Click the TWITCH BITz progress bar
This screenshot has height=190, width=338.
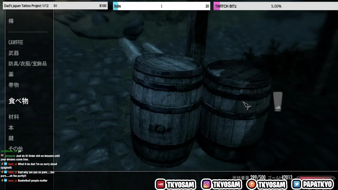276,6
